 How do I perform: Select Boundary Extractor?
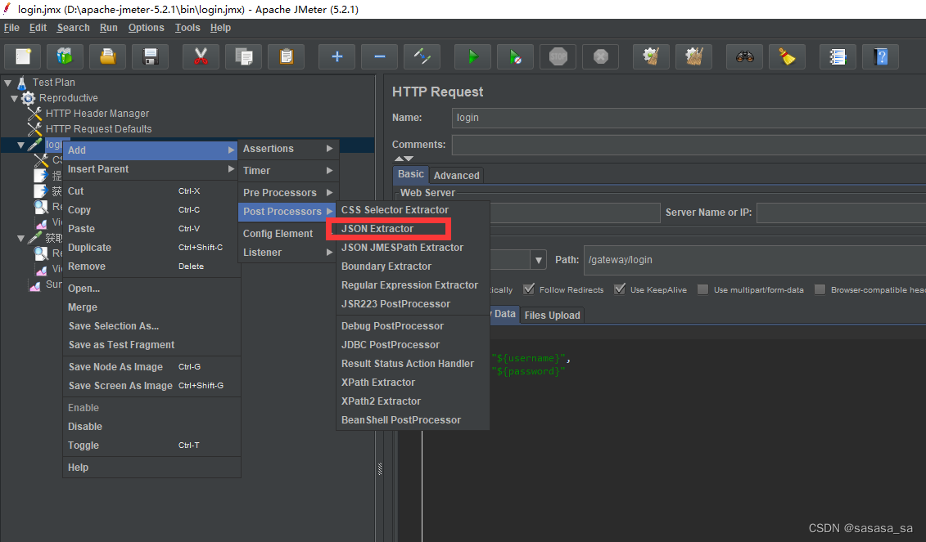coord(412,267)
